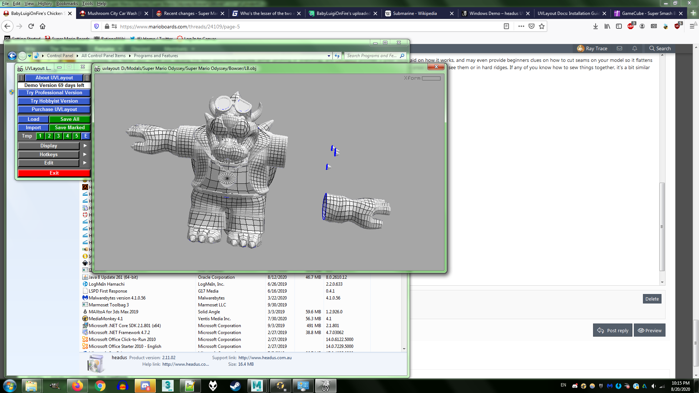This screenshot has width=699, height=393.
Task: Expand breadcrumb arrow after All Control Panel Items
Action: pyautogui.click(x=130, y=56)
